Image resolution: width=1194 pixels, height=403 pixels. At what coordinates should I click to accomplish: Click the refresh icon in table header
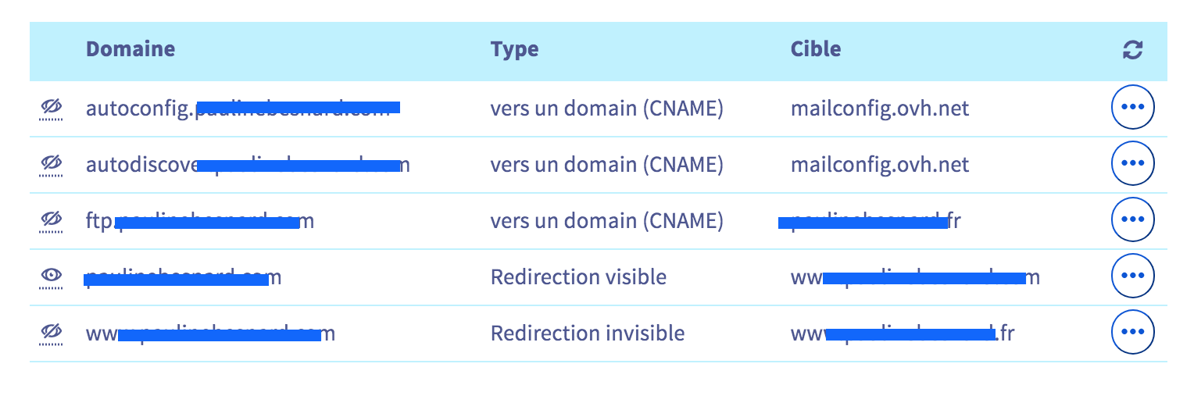coord(1132,50)
